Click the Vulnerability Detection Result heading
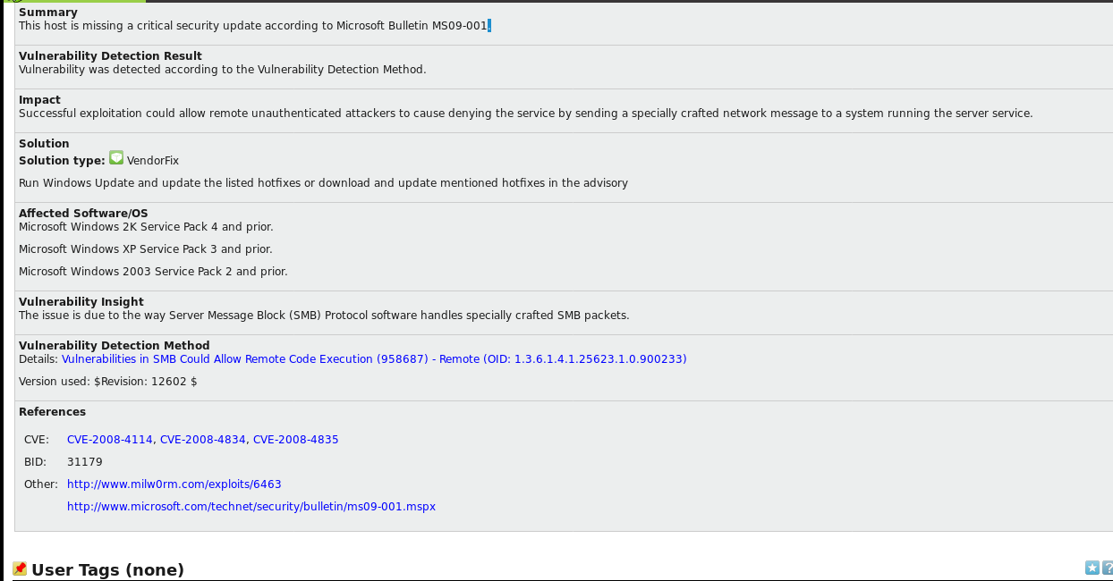1113x581 pixels. point(110,56)
